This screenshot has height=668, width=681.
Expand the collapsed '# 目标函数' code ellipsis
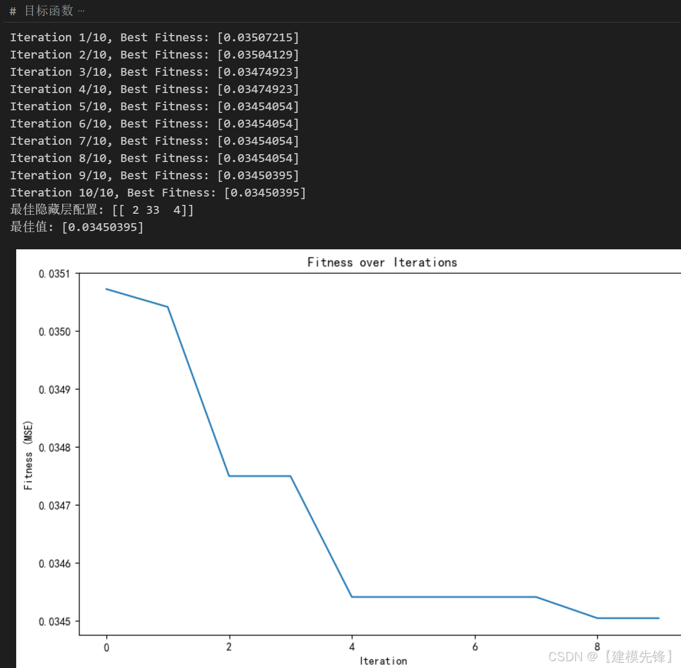coord(81,11)
